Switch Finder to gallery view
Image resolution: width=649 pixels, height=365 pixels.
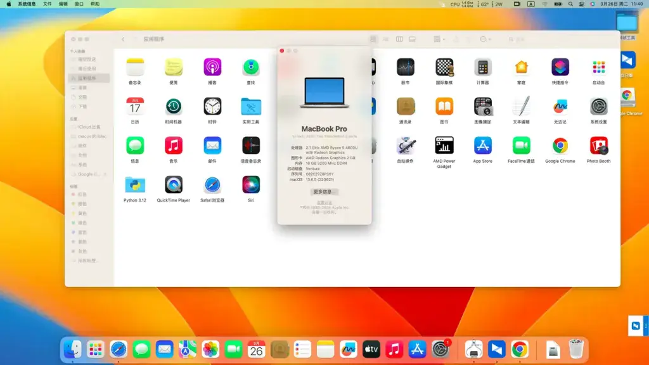tap(412, 39)
